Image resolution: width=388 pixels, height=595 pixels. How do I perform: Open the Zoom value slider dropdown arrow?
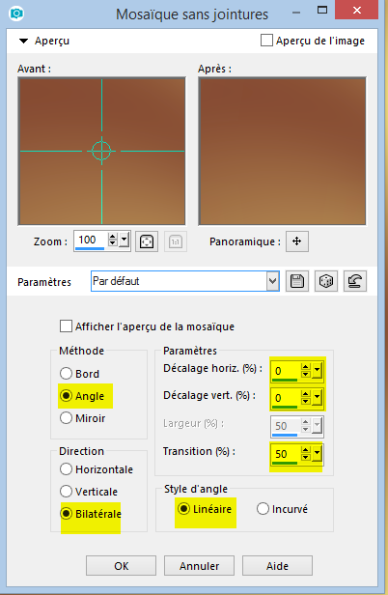[124, 241]
